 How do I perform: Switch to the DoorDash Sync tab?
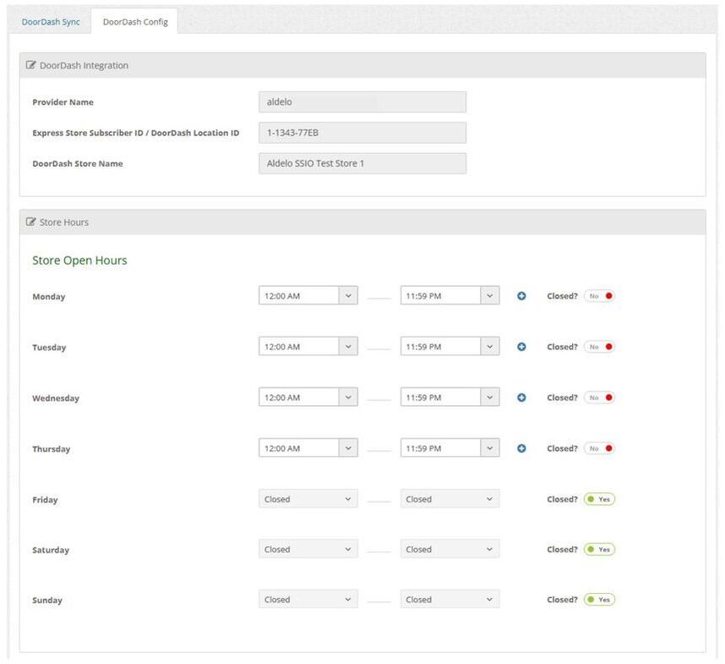tap(51, 22)
